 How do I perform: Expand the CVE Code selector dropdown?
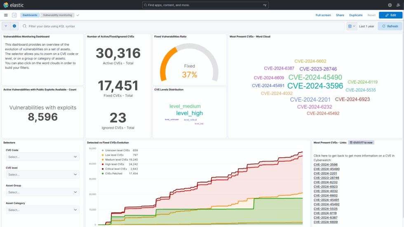[42, 157]
